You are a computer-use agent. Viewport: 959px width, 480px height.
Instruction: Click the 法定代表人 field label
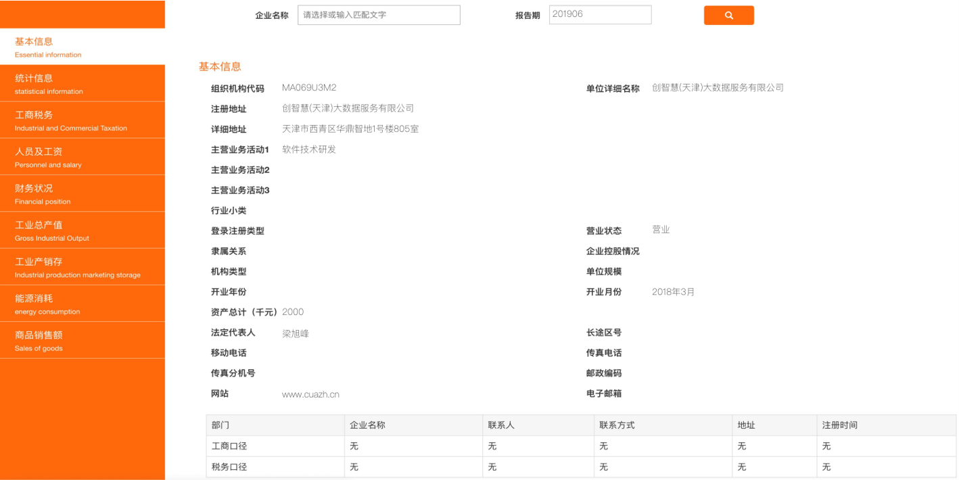coord(233,333)
